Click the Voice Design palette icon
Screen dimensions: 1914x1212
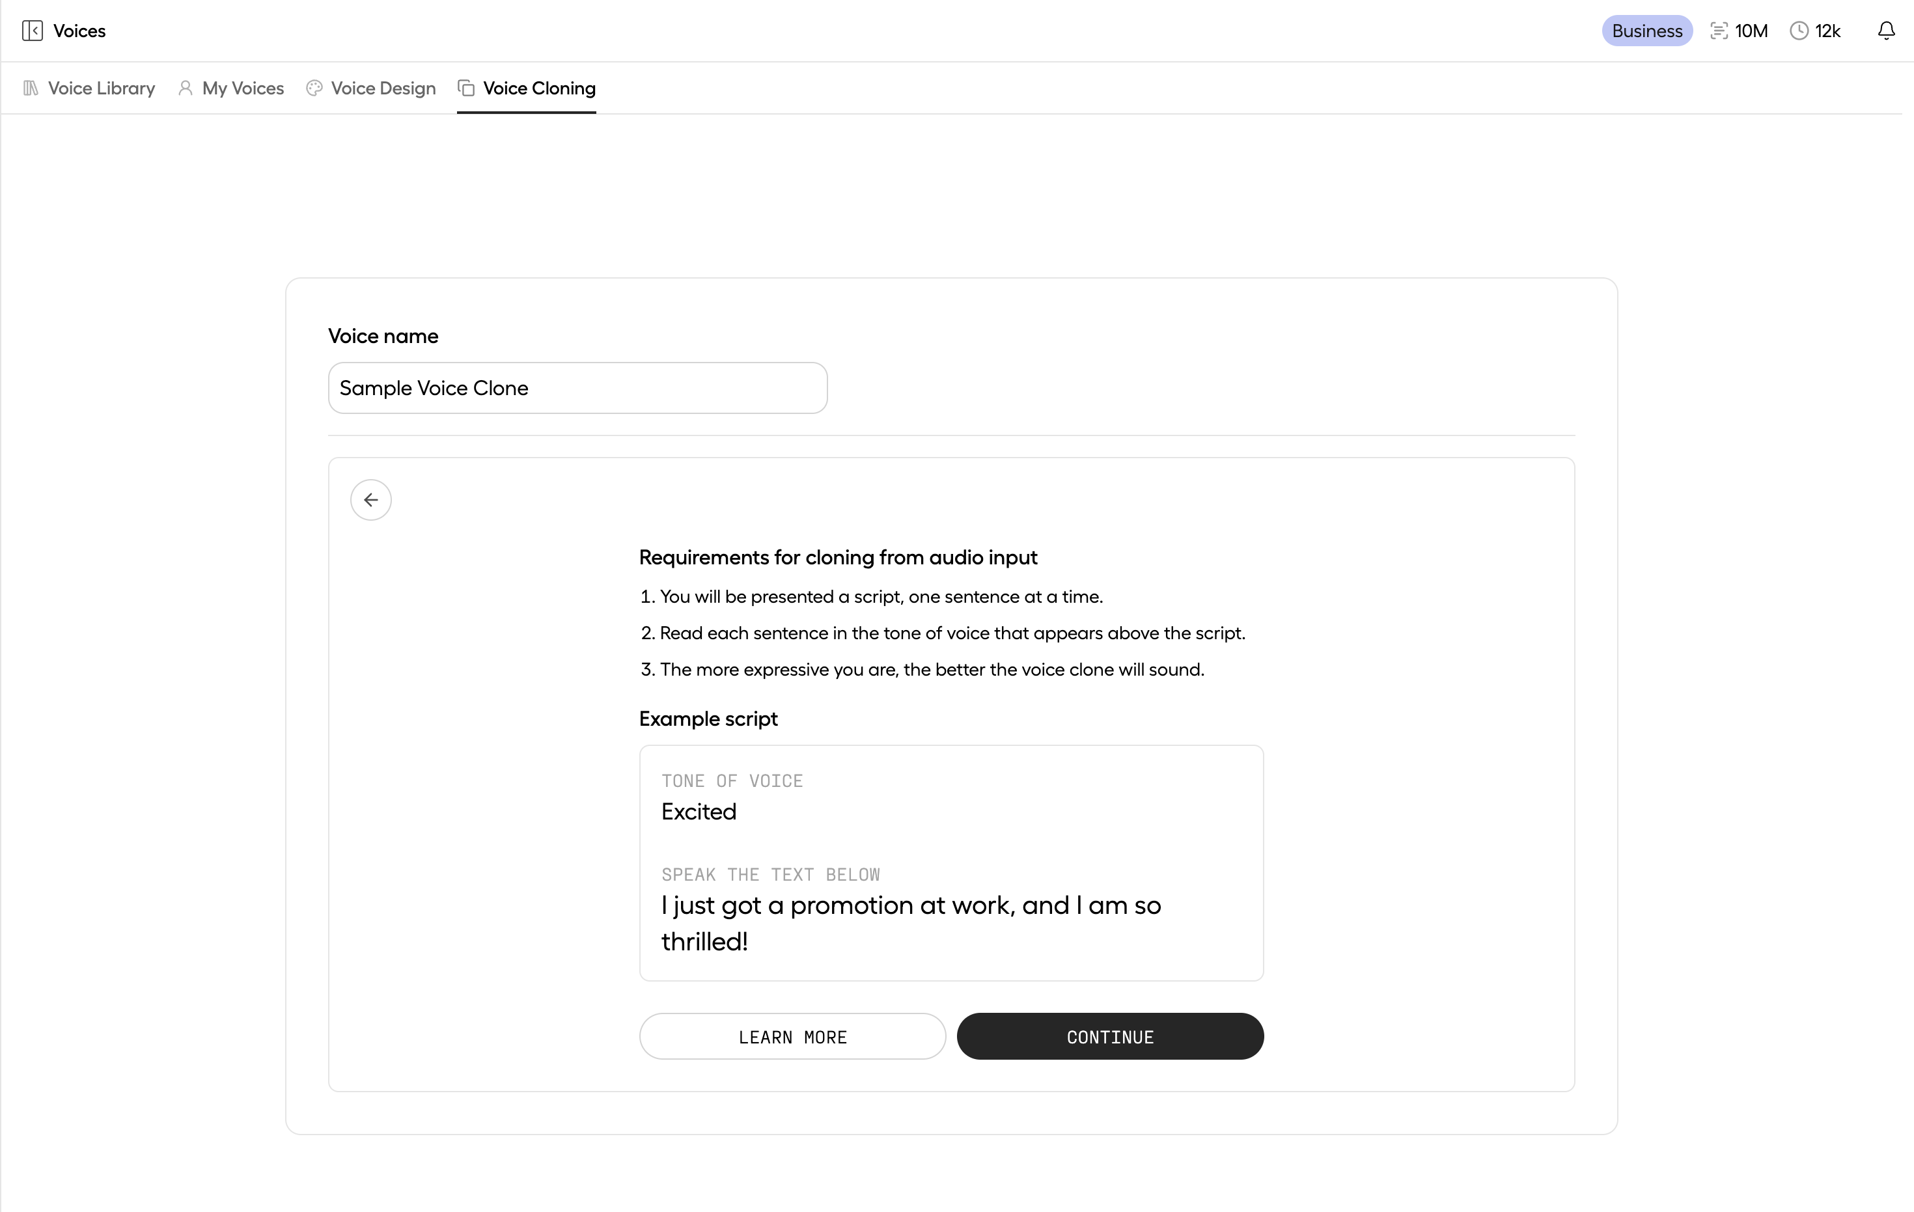[314, 89]
